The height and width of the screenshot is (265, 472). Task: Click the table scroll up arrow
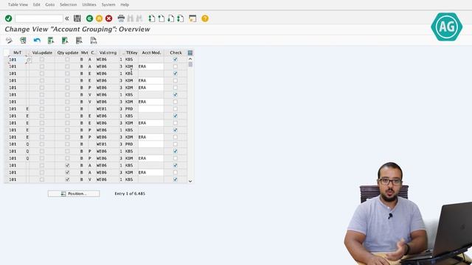(x=190, y=59)
